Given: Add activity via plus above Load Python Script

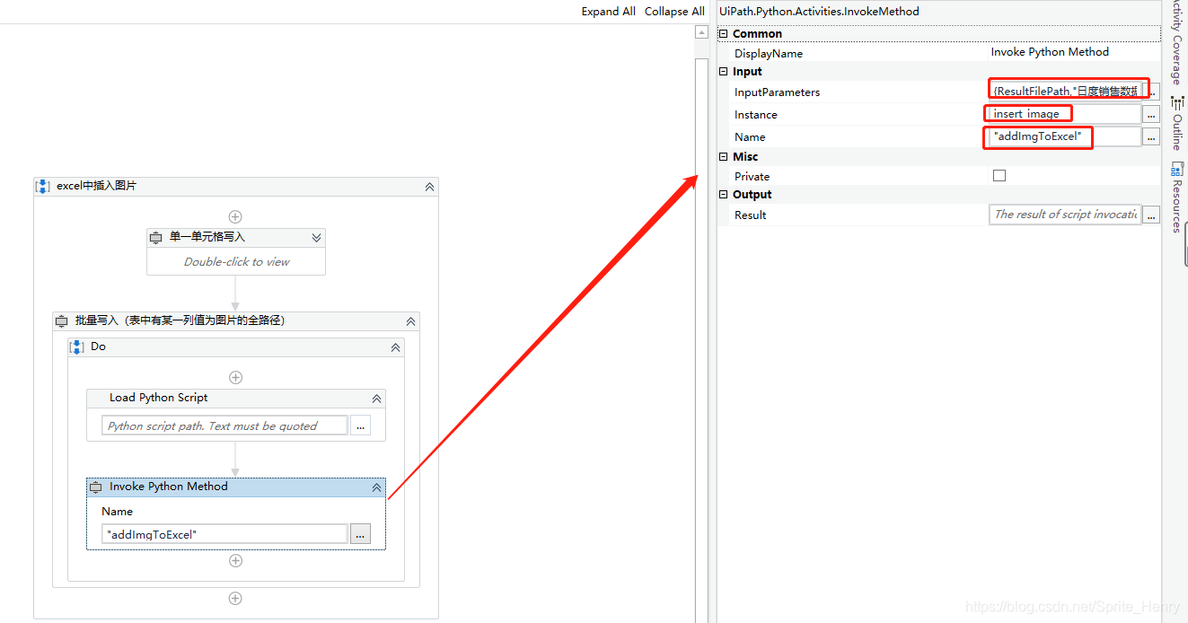Looking at the screenshot, I should click(x=235, y=377).
